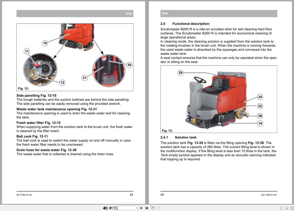
Task: Select the single page view icon
Action: tap(281, 208)
